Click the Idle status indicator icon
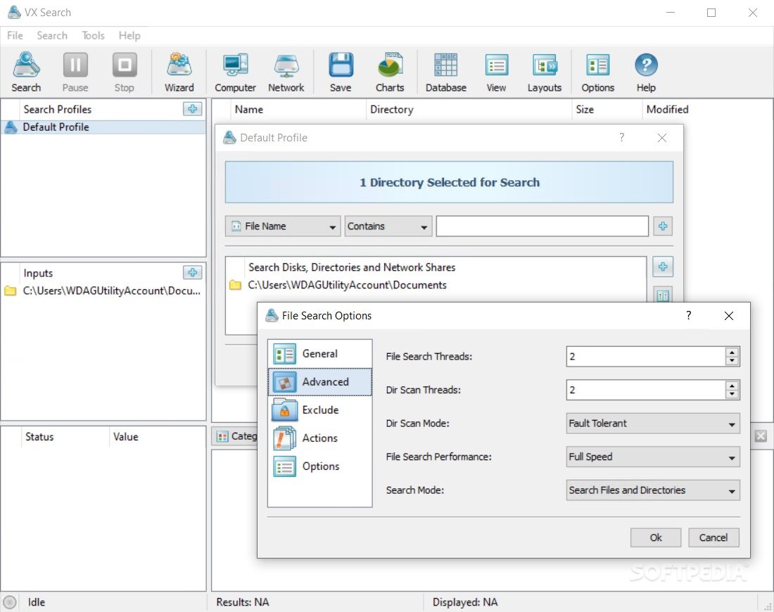The width and height of the screenshot is (774, 612). point(9,602)
